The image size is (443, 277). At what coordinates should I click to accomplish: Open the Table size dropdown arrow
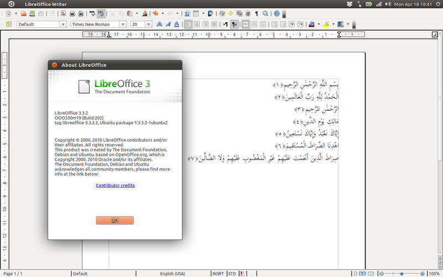203,13
